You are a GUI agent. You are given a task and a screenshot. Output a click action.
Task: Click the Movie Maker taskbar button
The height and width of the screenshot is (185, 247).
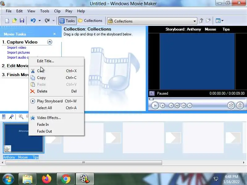[x=85, y=179]
